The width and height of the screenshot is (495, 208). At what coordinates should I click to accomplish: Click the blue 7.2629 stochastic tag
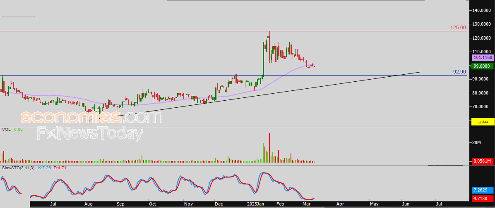pyautogui.click(x=483, y=191)
